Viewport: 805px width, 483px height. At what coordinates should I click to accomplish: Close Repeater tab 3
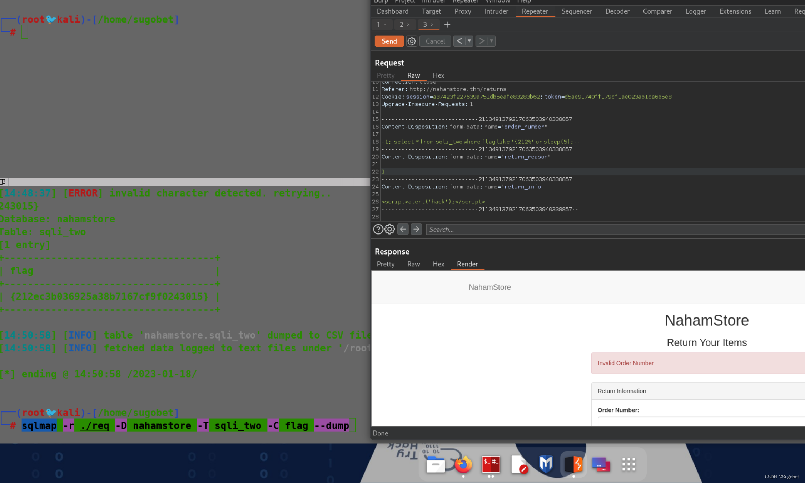[x=432, y=25]
